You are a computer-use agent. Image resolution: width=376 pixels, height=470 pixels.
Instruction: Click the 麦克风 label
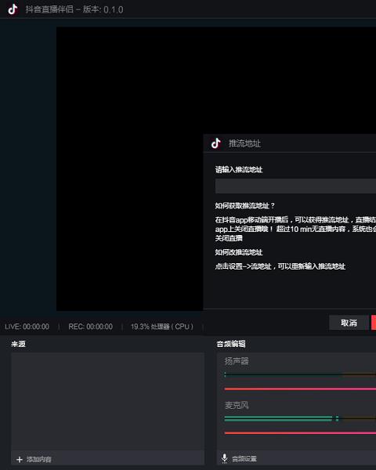(237, 405)
